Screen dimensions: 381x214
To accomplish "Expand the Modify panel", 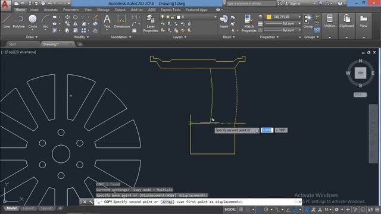I will tap(82, 37).
